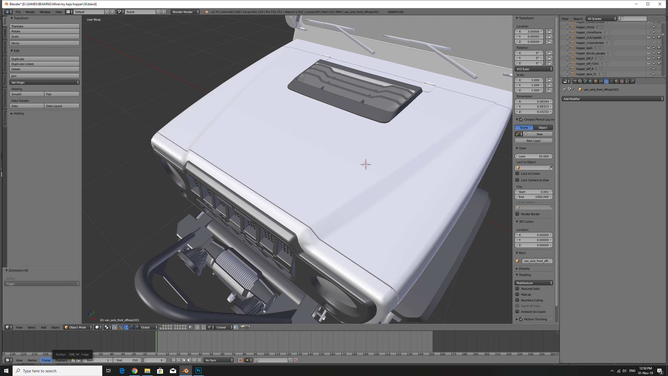This screenshot has height=376, width=668.
Task: Expand the History panel
Action: coord(19,114)
